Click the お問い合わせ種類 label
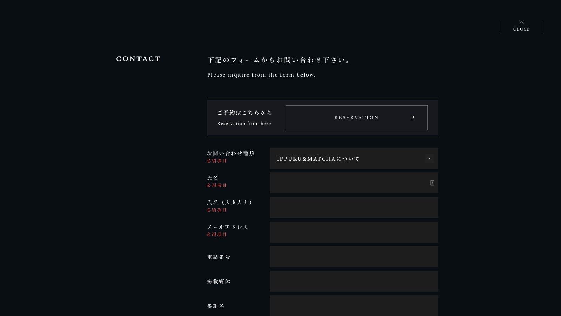This screenshot has height=316, width=561. pos(231,153)
